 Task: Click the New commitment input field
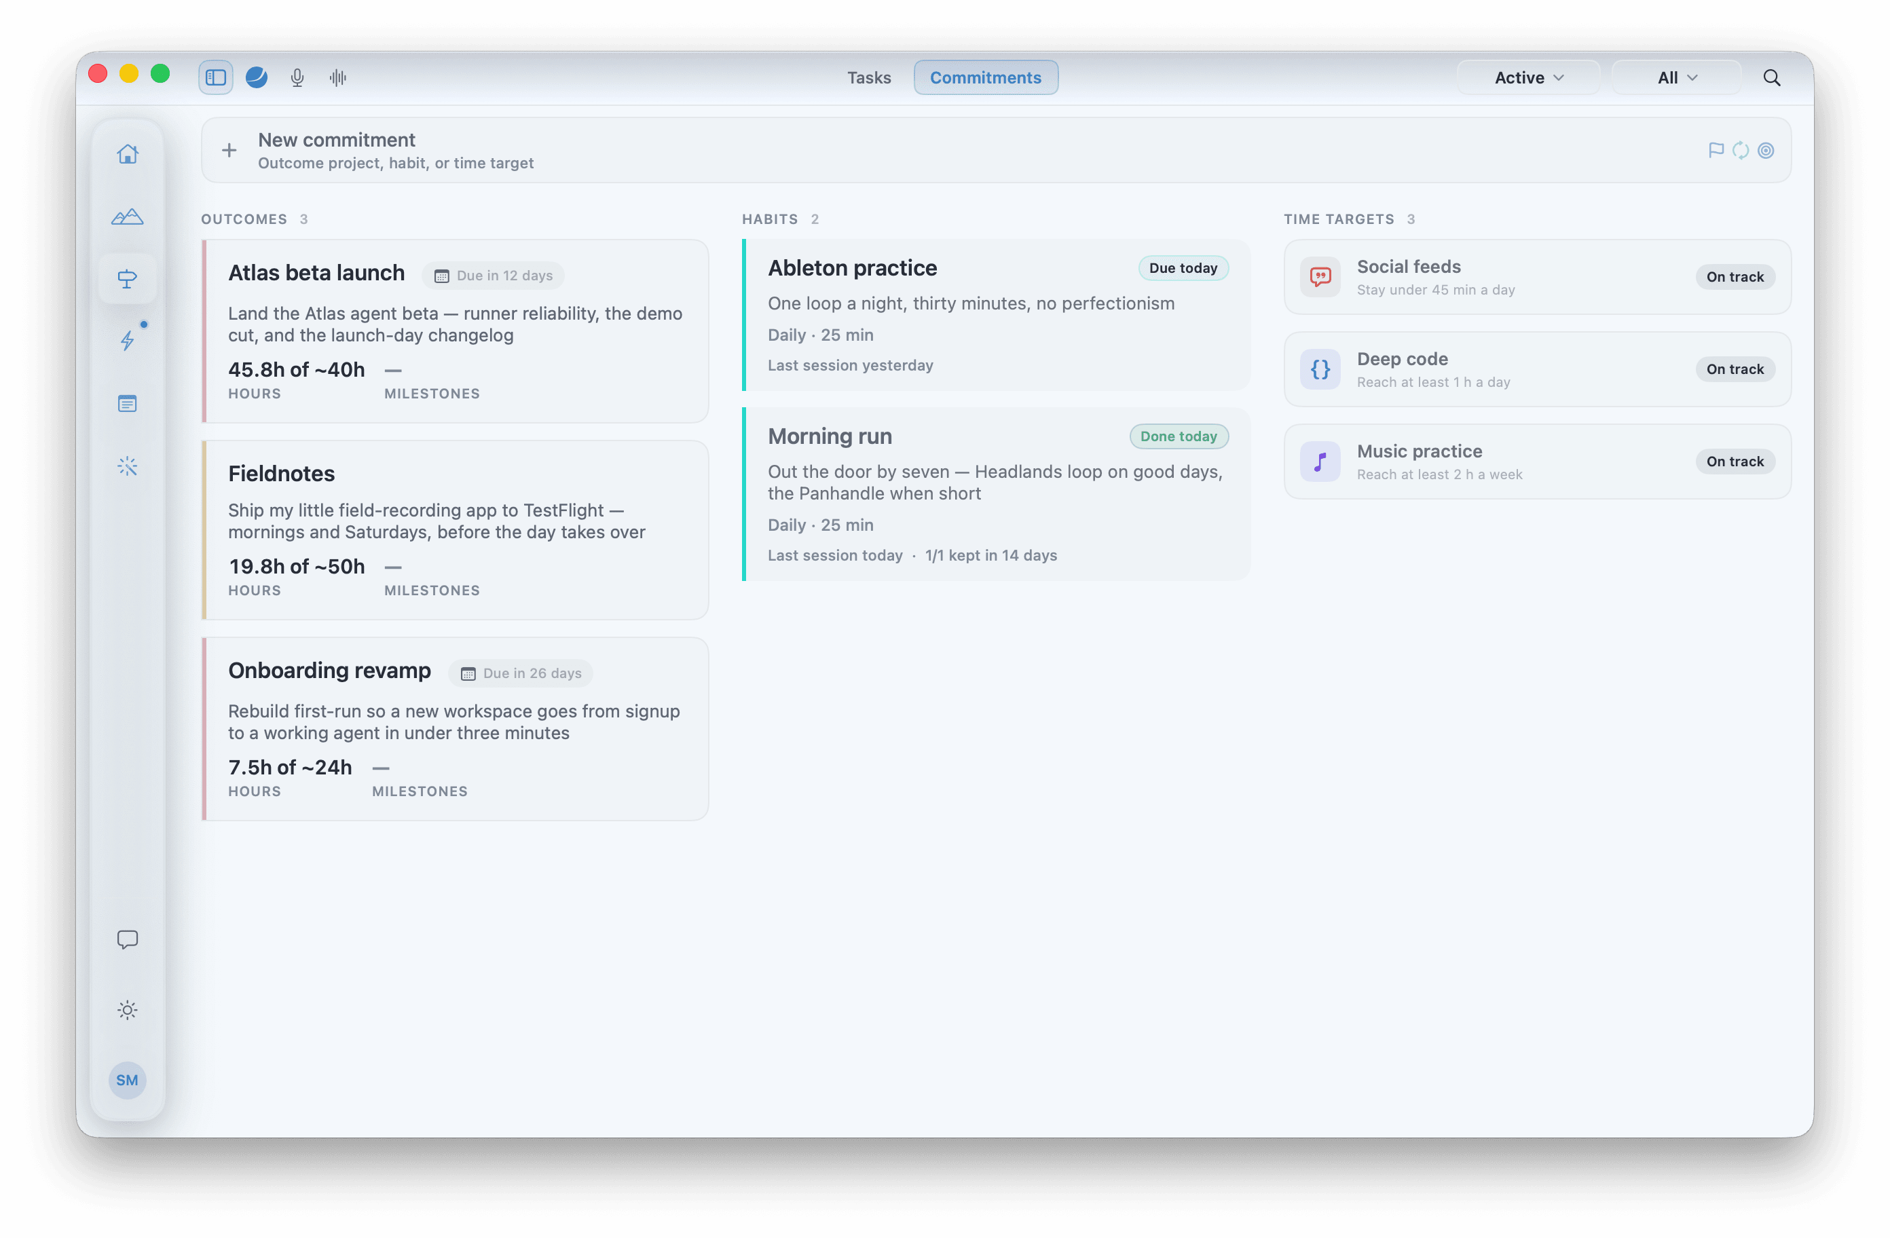(x=996, y=150)
